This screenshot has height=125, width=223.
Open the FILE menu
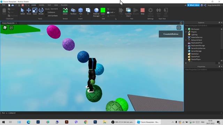tap(3, 5)
